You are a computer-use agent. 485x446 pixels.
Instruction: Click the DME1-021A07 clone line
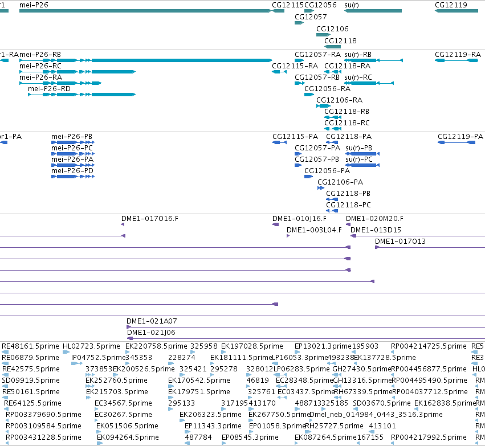(x=305, y=327)
